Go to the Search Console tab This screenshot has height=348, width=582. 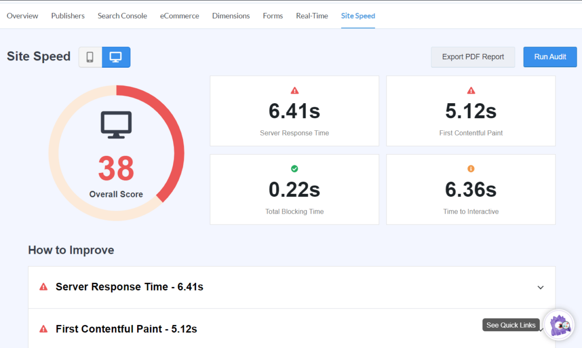(122, 16)
